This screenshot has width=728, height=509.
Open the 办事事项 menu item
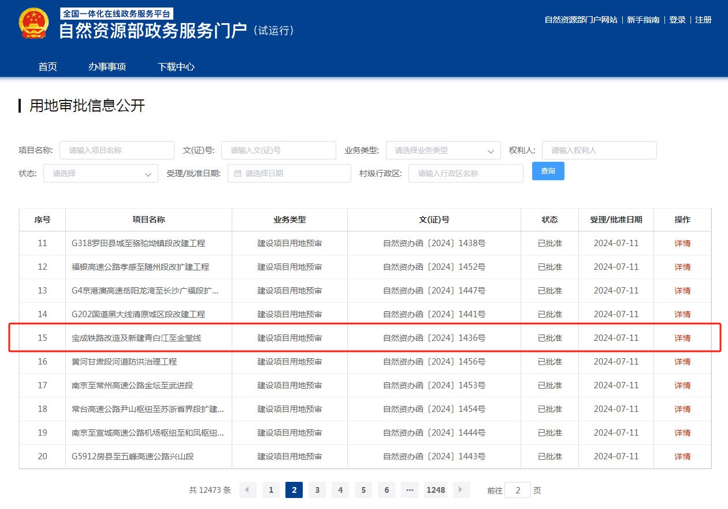(107, 66)
